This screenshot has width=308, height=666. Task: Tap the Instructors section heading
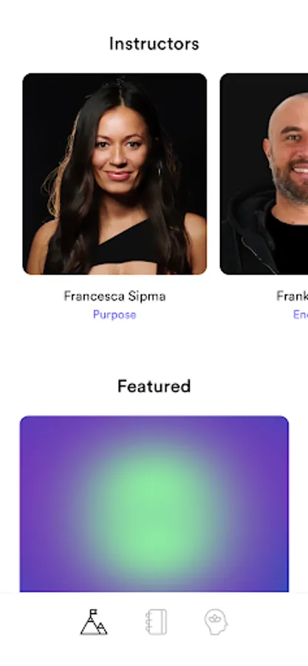[x=154, y=44]
